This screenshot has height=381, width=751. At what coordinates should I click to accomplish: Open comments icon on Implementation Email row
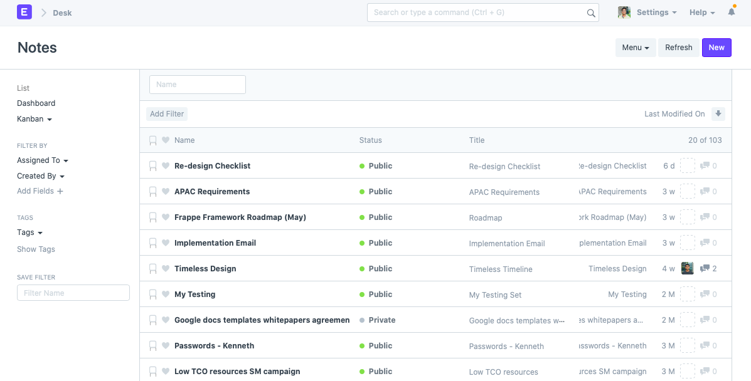(705, 243)
